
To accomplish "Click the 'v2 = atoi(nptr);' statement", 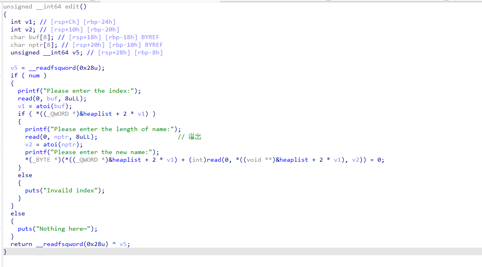I will [x=54, y=145].
